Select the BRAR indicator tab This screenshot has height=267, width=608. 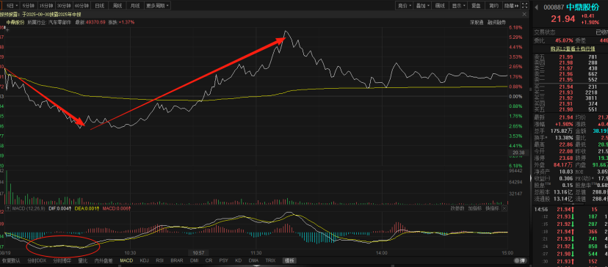pos(176,261)
